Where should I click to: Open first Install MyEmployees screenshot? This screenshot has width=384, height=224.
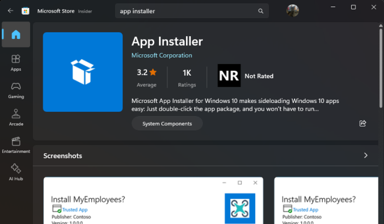coord(153,200)
